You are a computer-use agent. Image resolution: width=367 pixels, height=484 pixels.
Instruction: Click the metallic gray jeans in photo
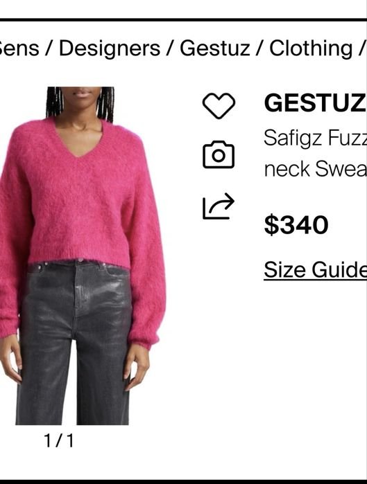click(x=74, y=343)
